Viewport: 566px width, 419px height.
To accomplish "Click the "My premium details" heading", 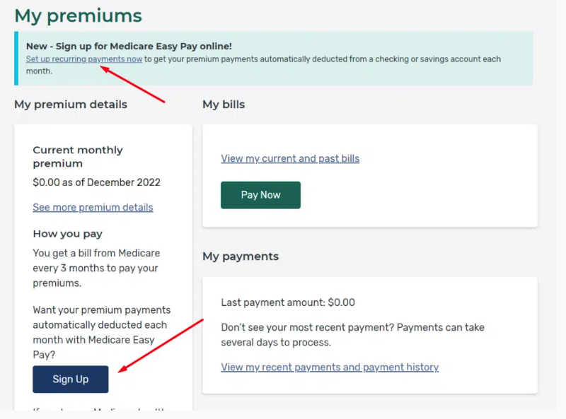I will pyautogui.click(x=71, y=104).
